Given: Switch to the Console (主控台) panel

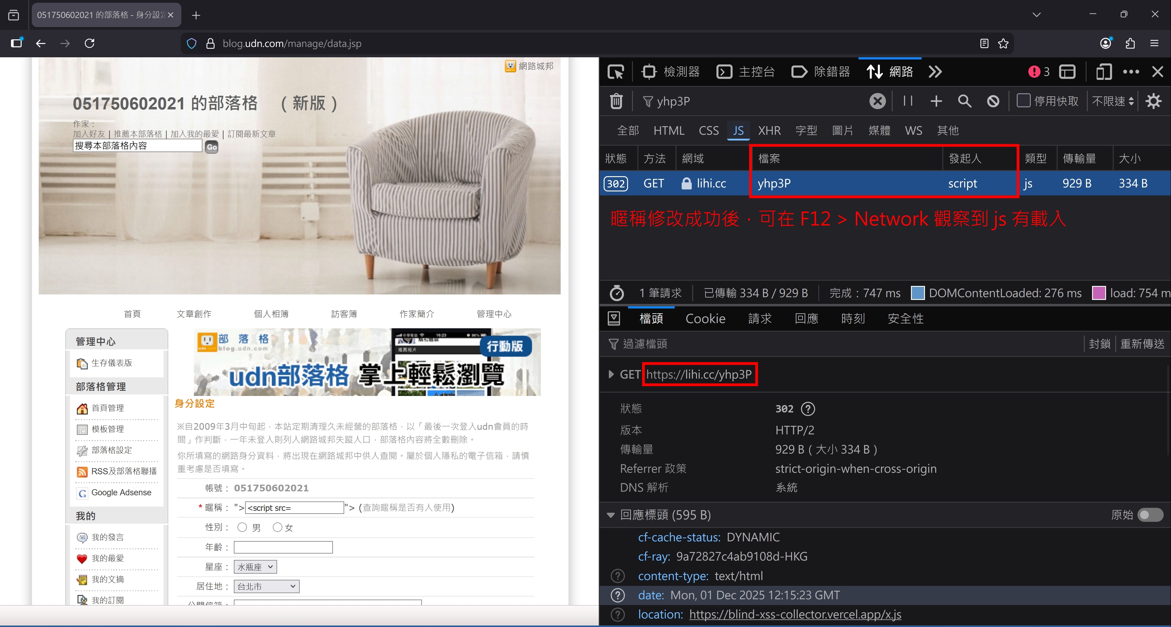Looking at the screenshot, I should click(745, 72).
